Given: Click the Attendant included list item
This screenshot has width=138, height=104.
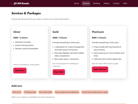Looking at the screenshot, I should (23, 42).
